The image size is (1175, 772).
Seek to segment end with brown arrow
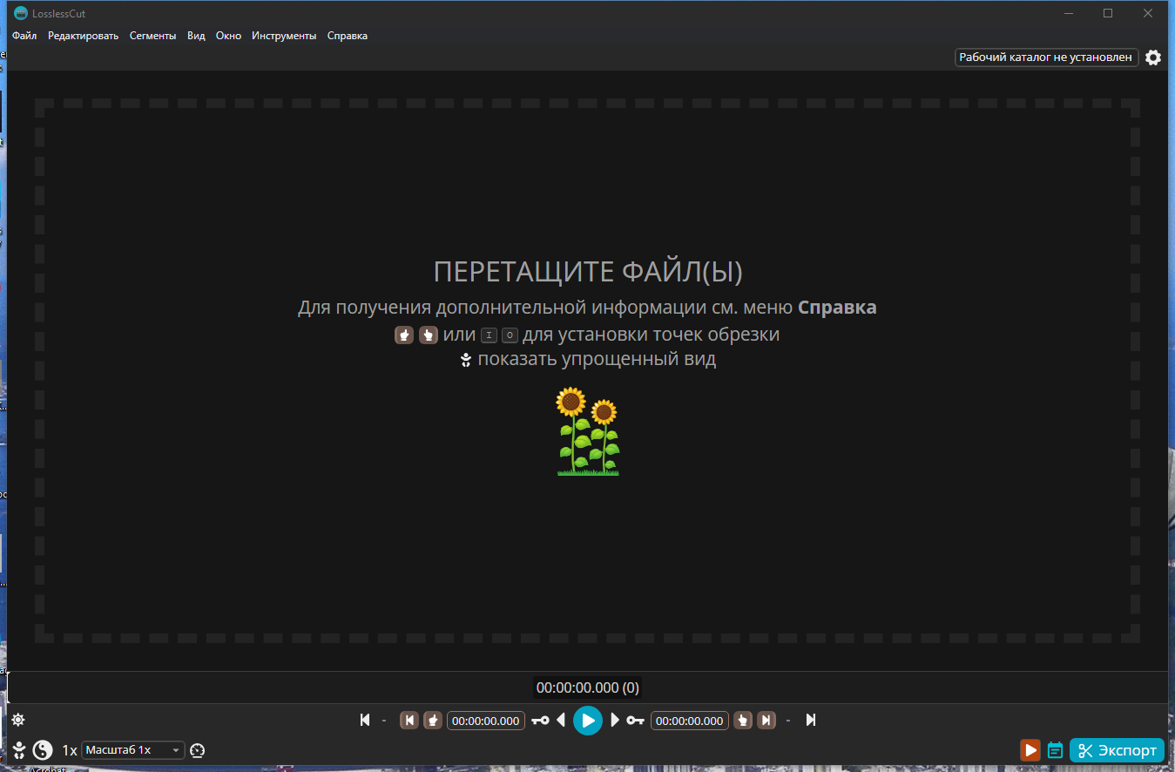[x=766, y=721]
